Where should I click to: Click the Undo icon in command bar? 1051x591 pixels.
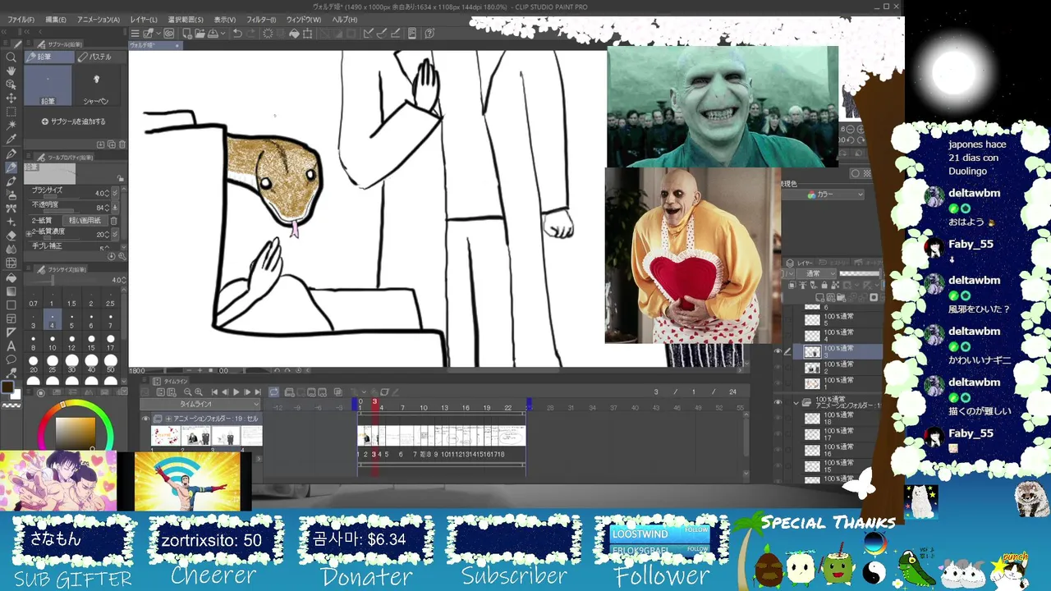click(237, 34)
